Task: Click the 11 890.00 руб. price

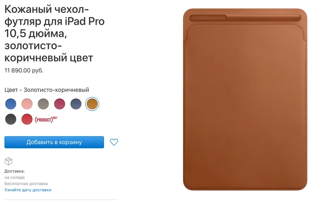Action: coord(24,71)
